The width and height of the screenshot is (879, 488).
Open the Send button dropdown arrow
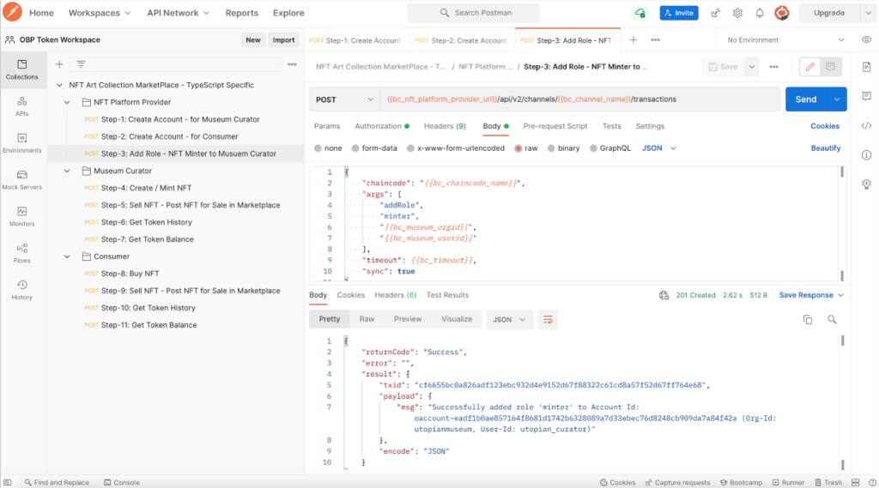pos(837,99)
